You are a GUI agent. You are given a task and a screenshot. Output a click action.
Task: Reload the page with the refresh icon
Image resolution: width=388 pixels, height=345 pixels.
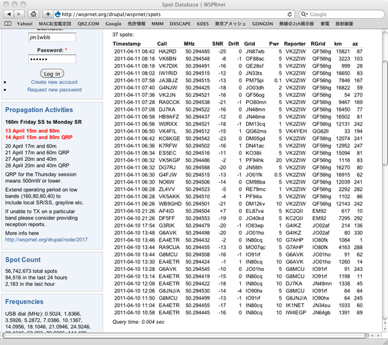pyautogui.click(x=290, y=14)
